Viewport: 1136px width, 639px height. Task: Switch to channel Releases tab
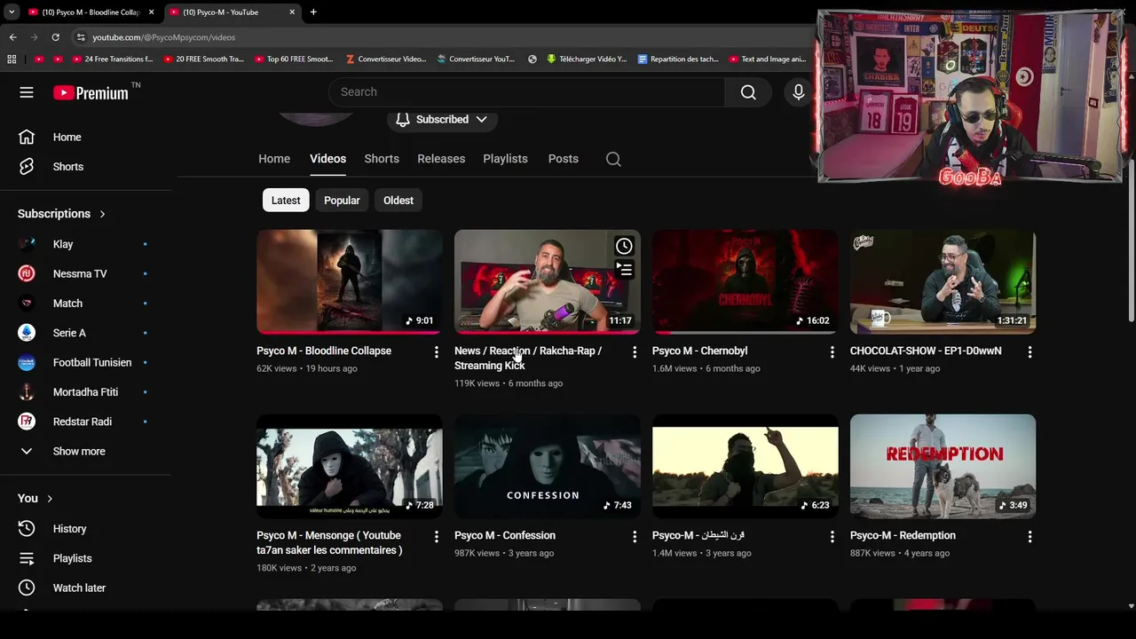[441, 159]
